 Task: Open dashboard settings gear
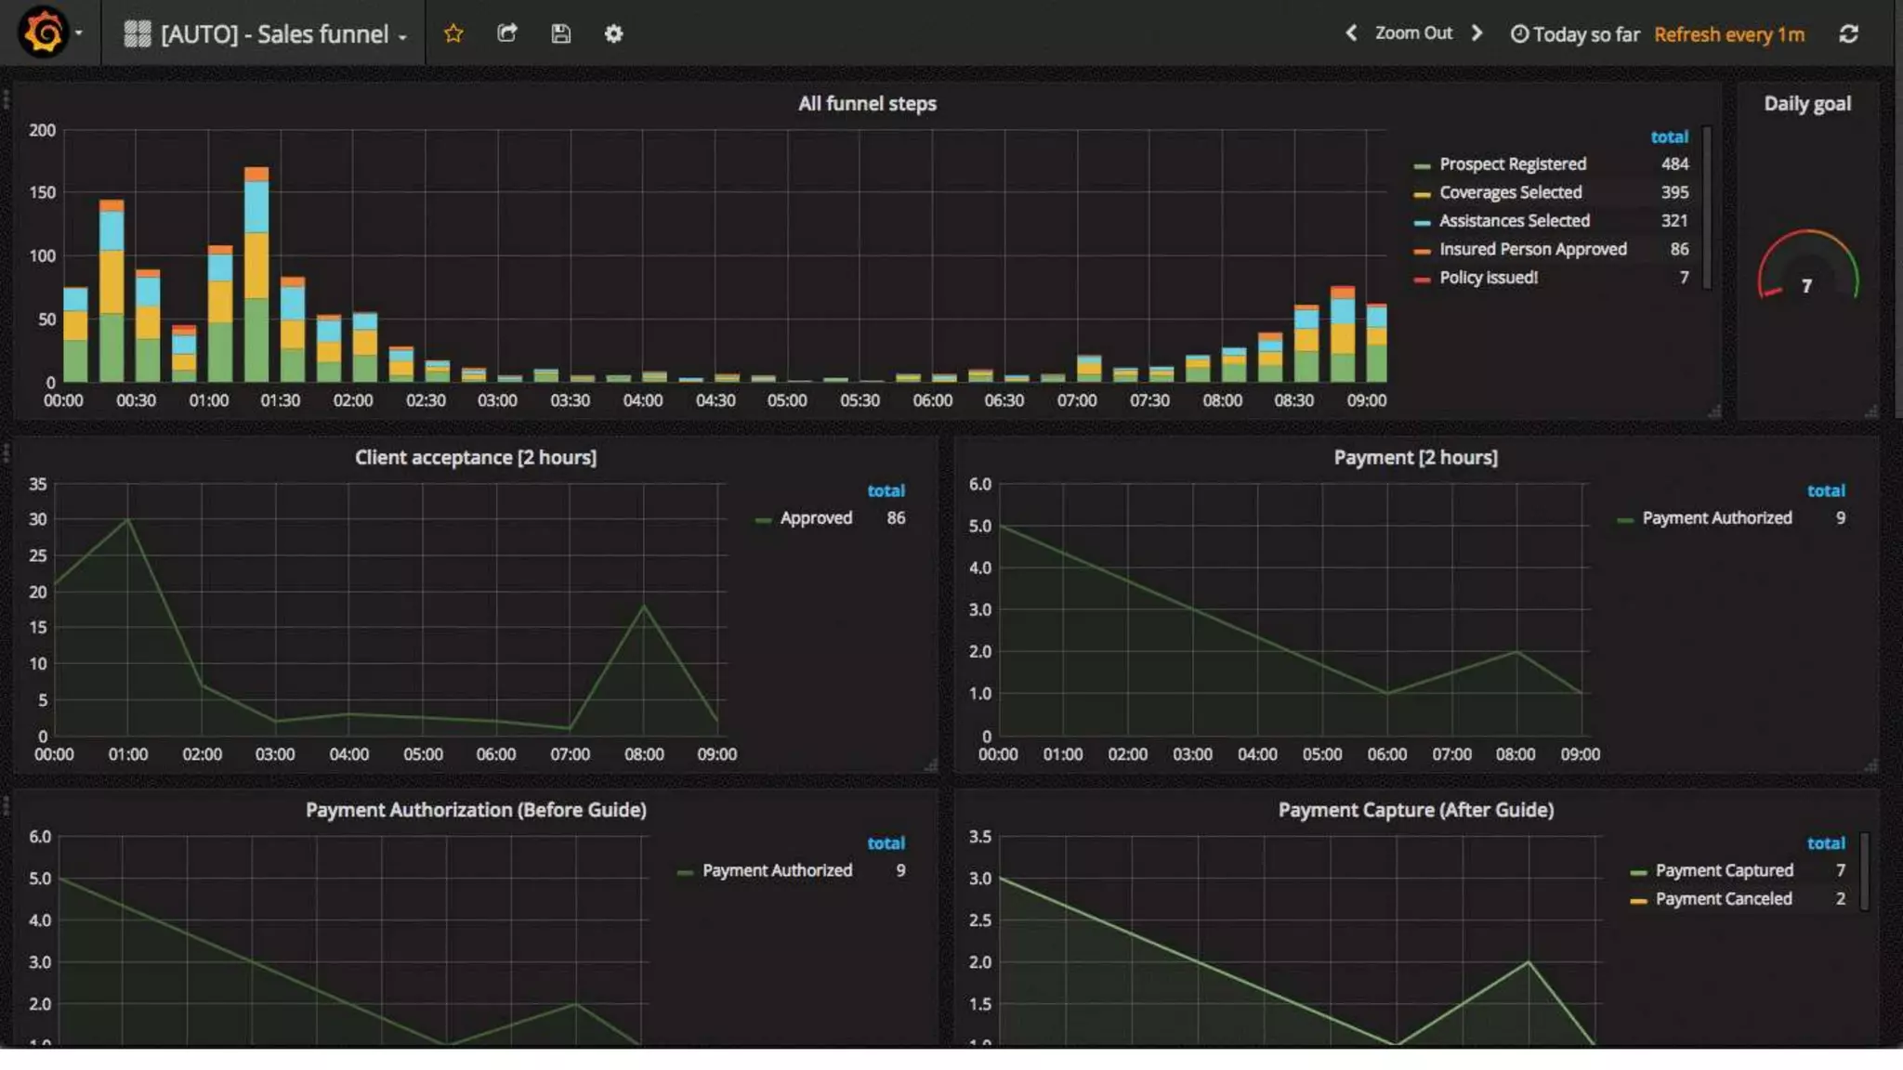[613, 33]
